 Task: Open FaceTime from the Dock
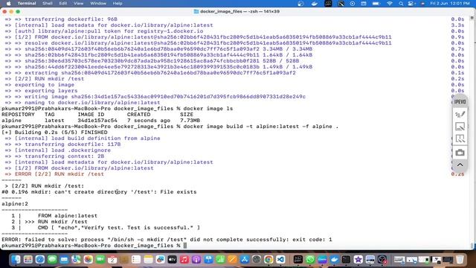100,260
